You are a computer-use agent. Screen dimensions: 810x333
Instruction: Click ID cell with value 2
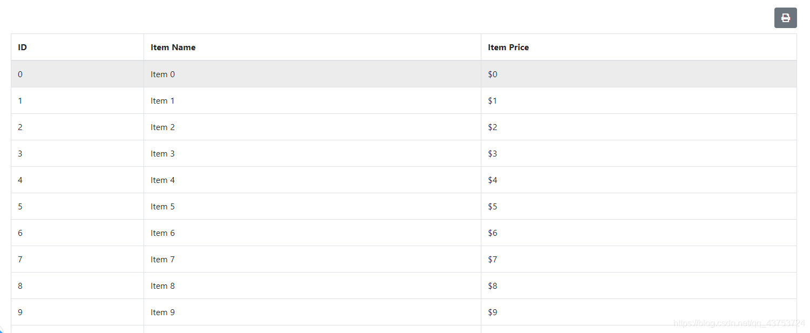tap(78, 127)
